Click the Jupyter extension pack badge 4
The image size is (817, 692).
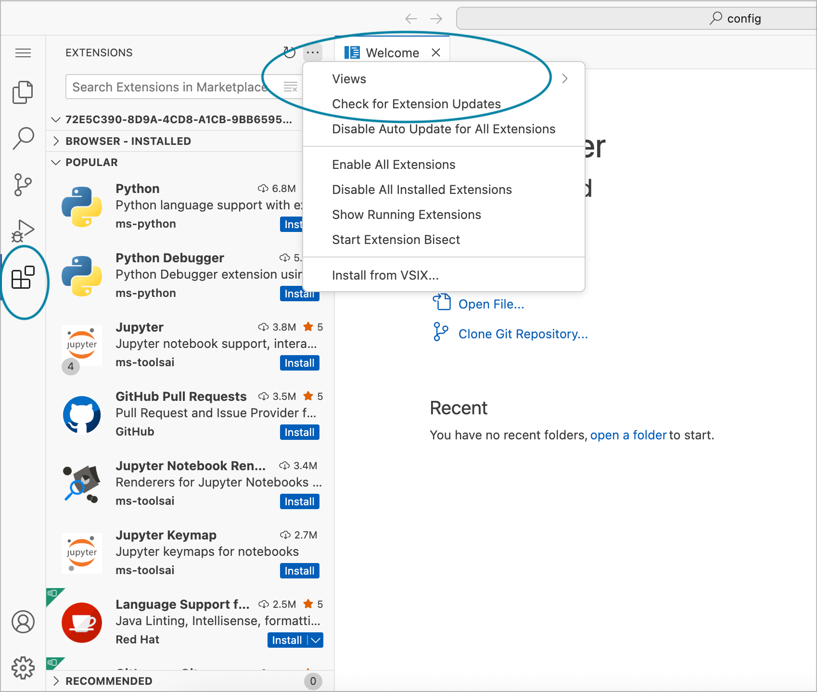click(71, 366)
